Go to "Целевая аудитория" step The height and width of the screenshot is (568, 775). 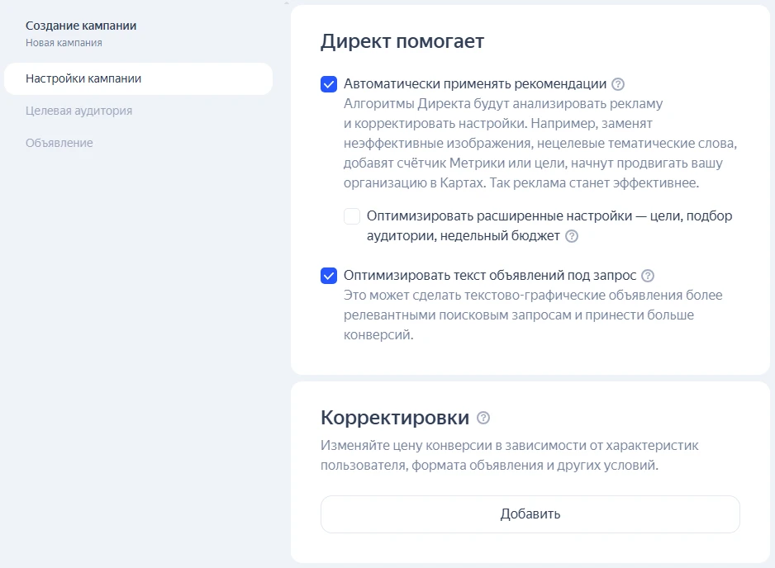(x=78, y=111)
